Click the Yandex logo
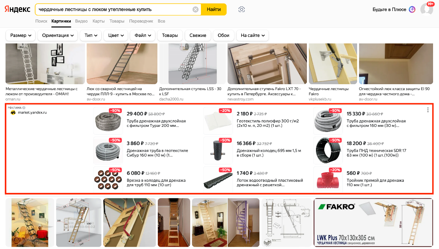 [x=17, y=9]
